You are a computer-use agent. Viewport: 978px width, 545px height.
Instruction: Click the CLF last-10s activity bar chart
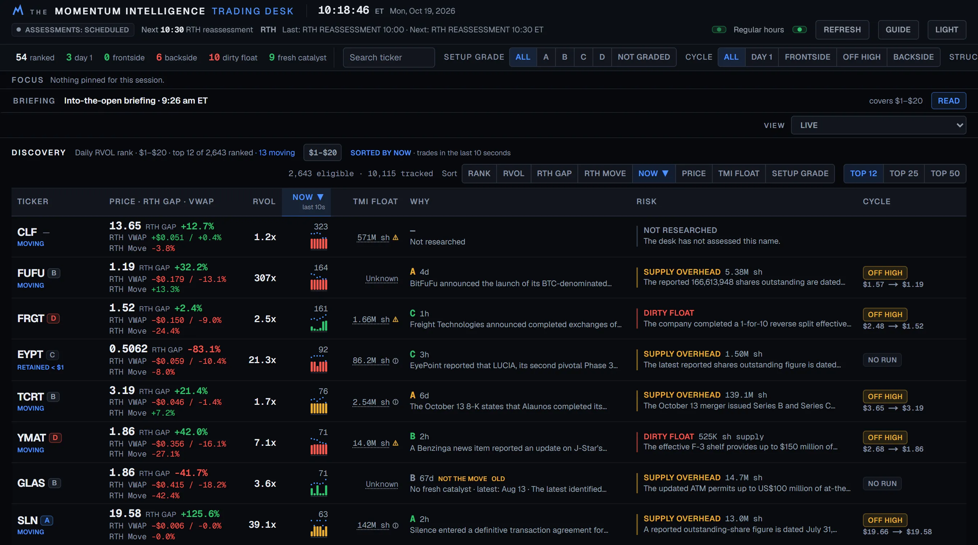pos(319,241)
